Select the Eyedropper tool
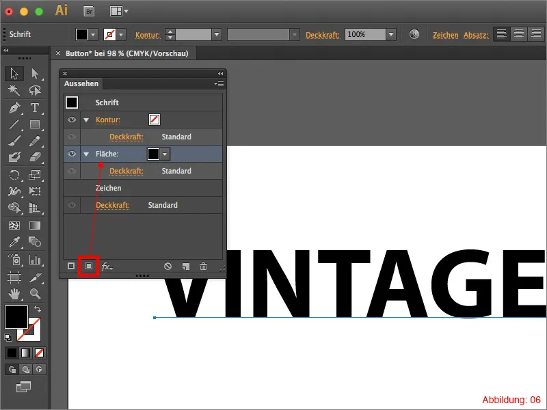Screen dimensions: 547x410 click(x=14, y=242)
